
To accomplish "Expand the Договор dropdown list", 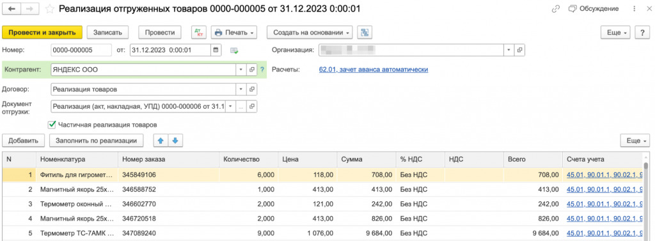I will [241, 89].
